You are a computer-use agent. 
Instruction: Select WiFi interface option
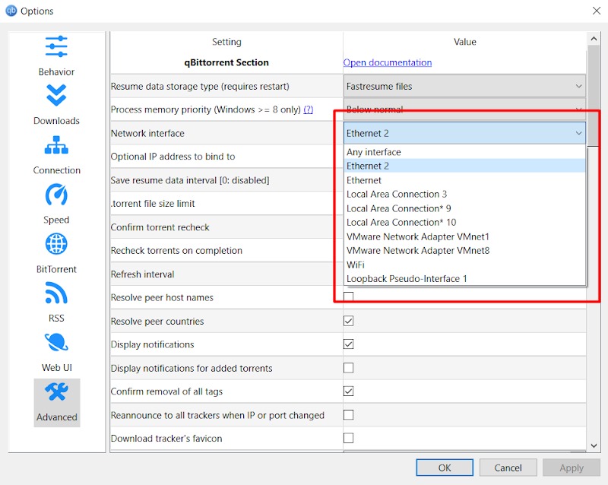(464, 265)
